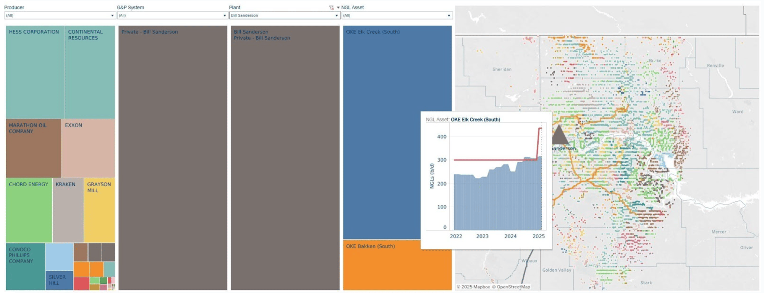This screenshot has width=764, height=293.
Task: Click the Ward county label on map
Action: click(738, 112)
